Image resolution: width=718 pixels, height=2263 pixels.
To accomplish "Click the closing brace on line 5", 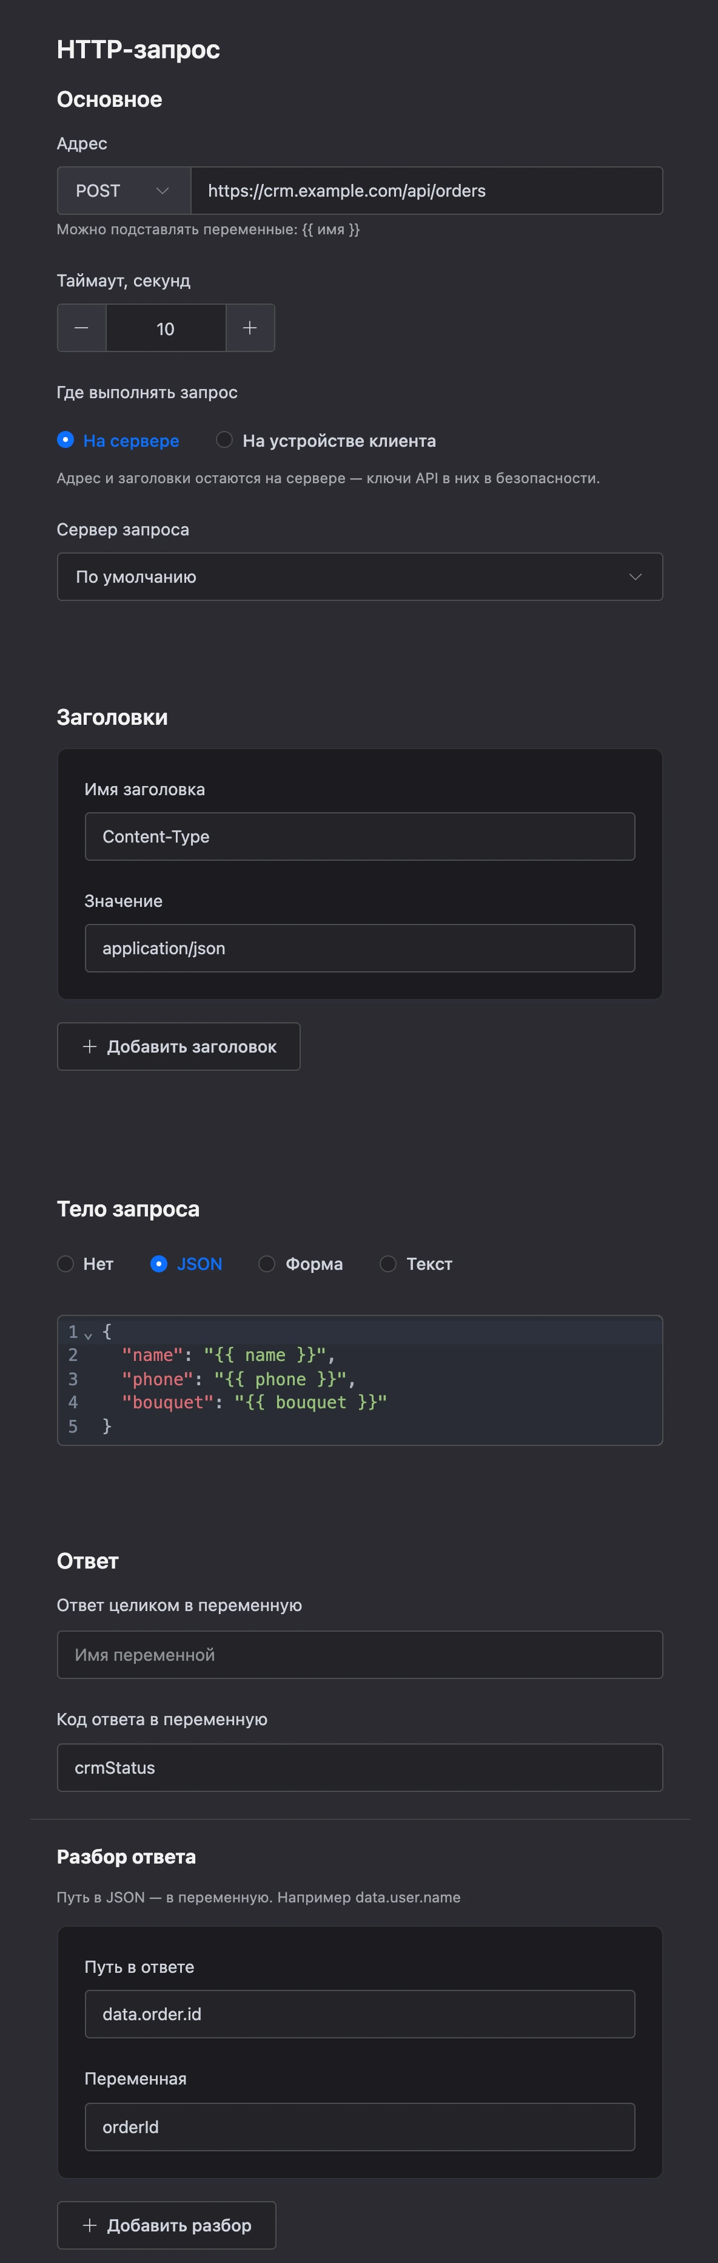I will 107,1426.
